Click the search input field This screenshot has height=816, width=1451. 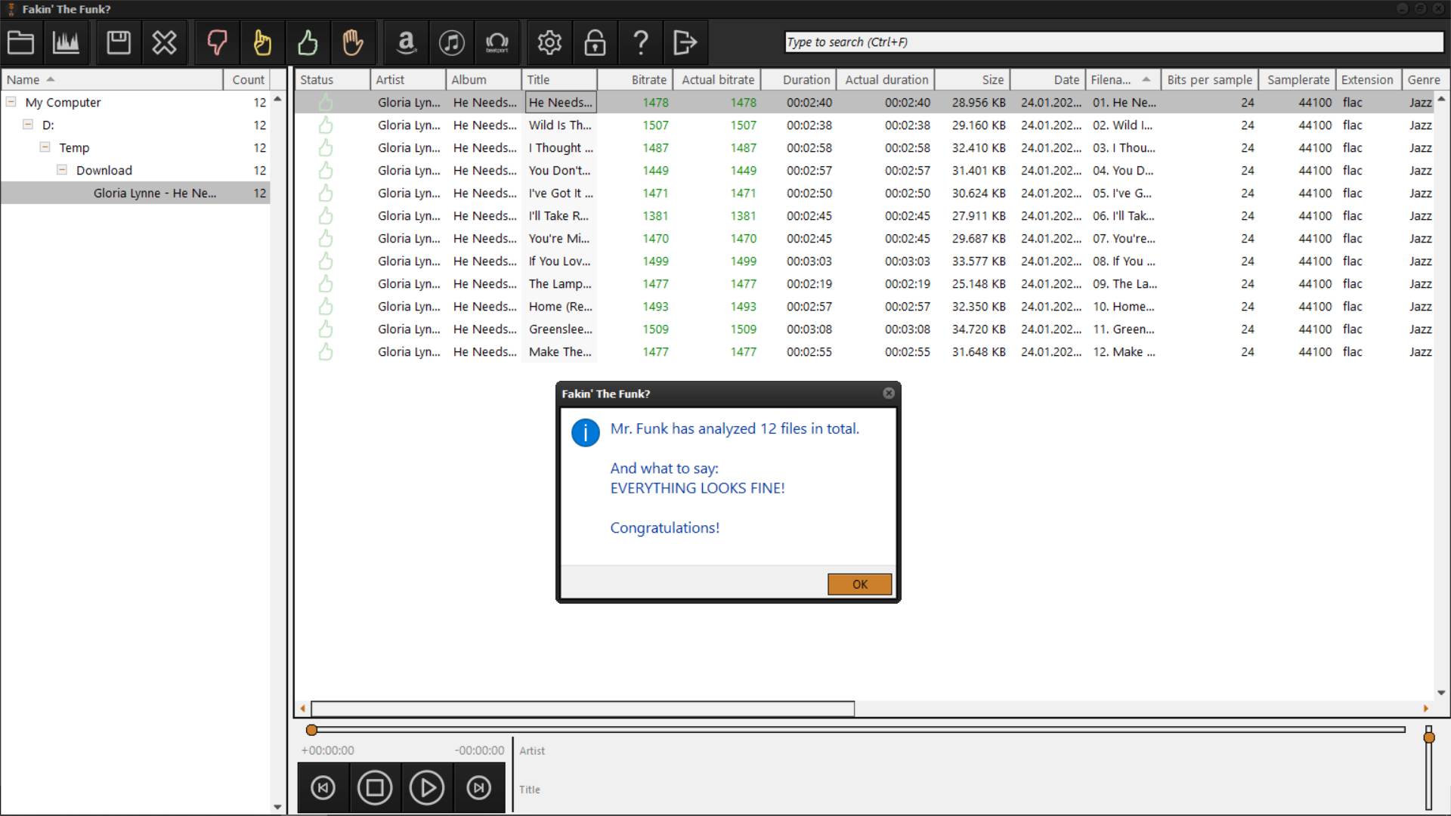pyautogui.click(x=1113, y=42)
